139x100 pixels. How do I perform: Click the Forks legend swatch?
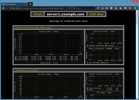[x=87, y=90]
